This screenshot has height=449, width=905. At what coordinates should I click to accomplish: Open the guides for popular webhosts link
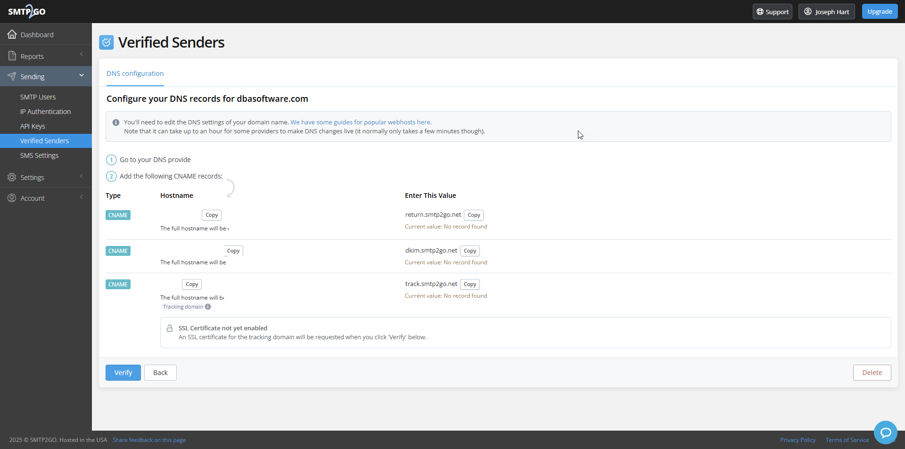click(361, 122)
